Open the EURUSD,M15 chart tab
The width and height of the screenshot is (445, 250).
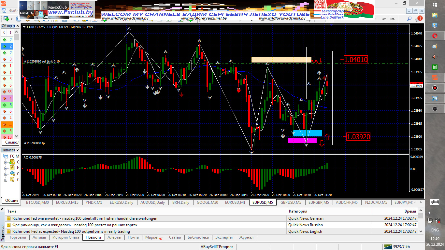click(x=67, y=202)
